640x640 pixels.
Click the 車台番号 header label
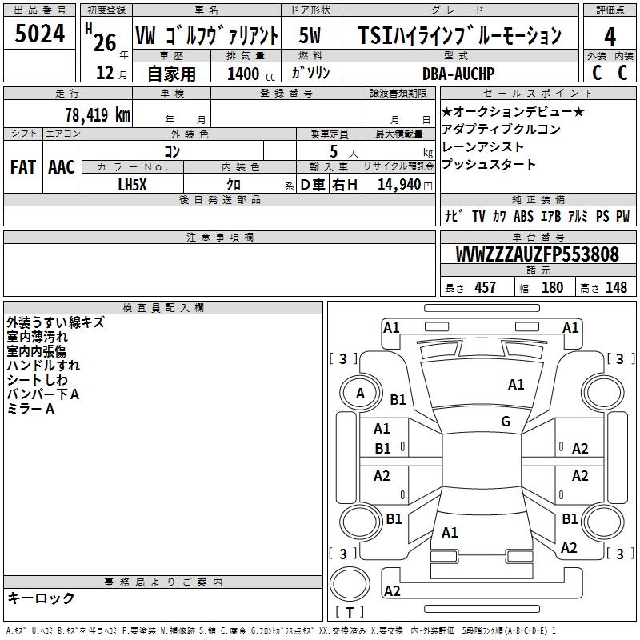[x=538, y=237]
